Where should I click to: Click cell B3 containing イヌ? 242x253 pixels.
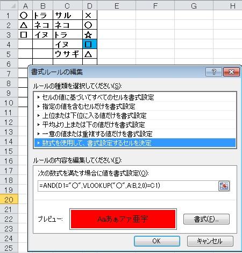coord(43,34)
